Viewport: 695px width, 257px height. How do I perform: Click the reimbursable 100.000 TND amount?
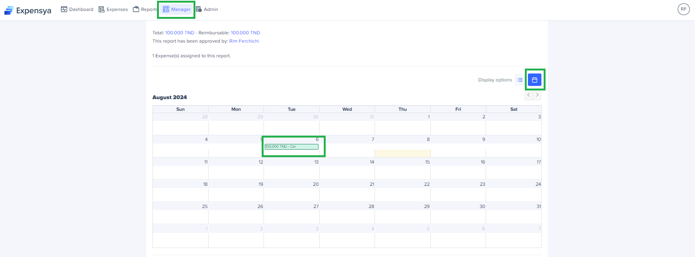click(245, 33)
